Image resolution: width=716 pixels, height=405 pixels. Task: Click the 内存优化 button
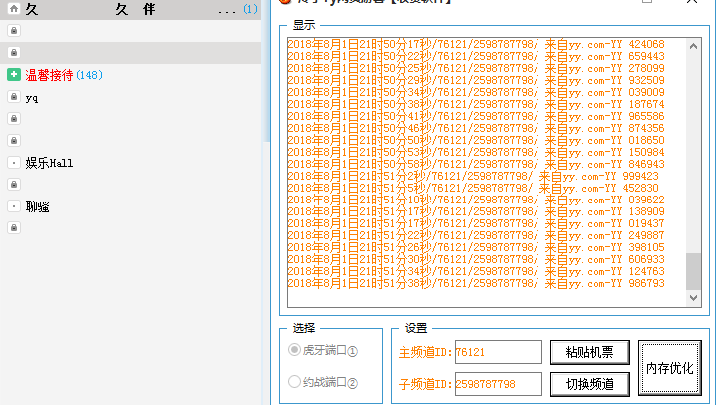click(x=670, y=368)
